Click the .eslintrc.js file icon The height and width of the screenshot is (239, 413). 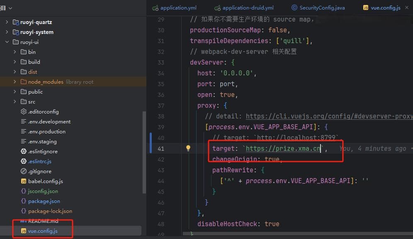tap(24, 161)
